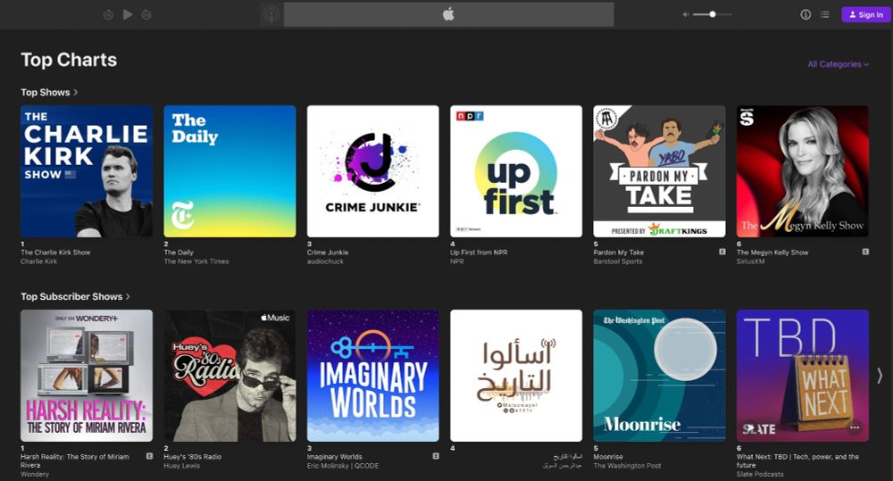Viewport: 893px width, 481px height.
Task: Click the Wondery author link
Action: click(x=35, y=474)
